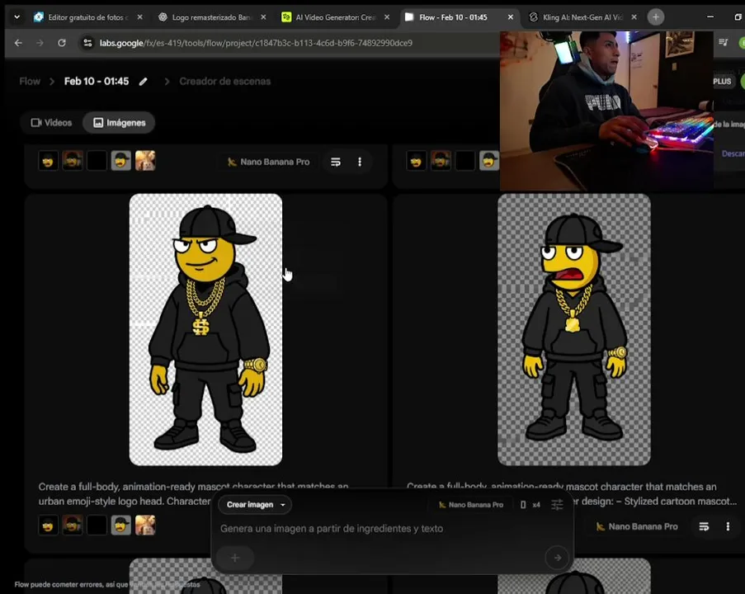The height and width of the screenshot is (594, 745).
Task: Switch to the AI Video Generator tab
Action: 335,17
